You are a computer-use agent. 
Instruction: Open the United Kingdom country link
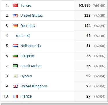(34, 86)
